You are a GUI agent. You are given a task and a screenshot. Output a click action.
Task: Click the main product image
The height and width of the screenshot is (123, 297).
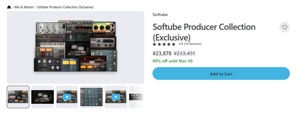pyautogui.click(x=75, y=47)
